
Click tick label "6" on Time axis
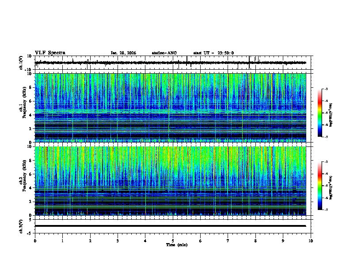(200, 241)
